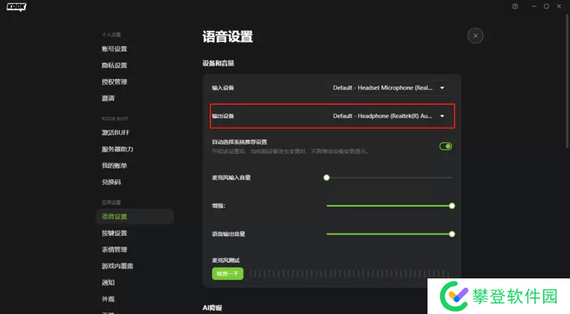Go to 游戏内覆盖 settings
The width and height of the screenshot is (570, 314).
tap(118, 266)
